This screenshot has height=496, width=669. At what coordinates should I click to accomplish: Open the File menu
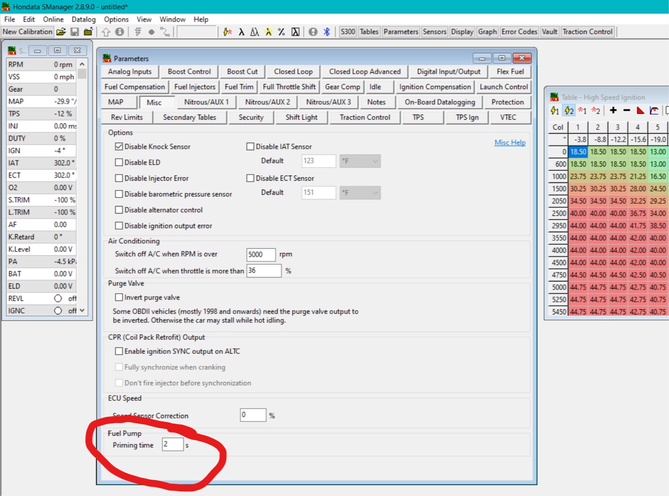9,19
